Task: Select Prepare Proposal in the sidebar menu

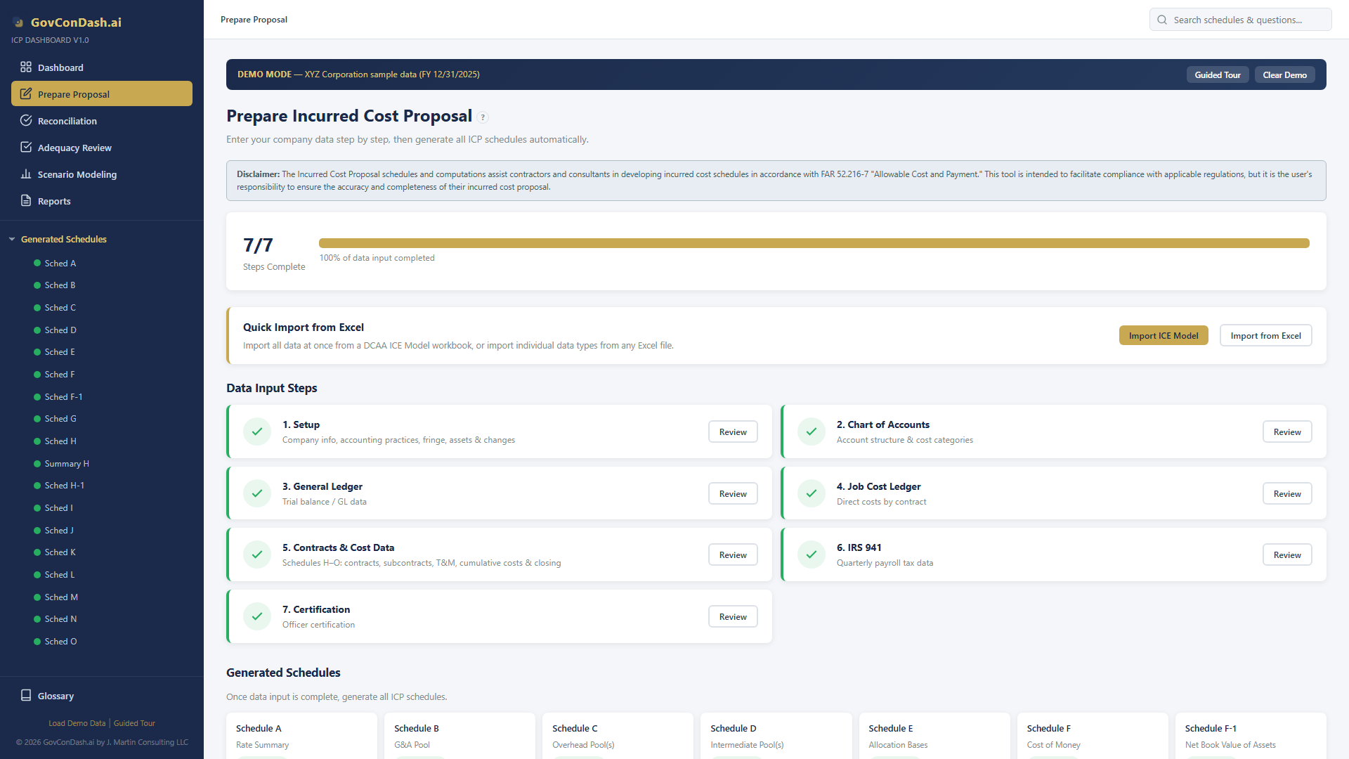Action: coord(72,93)
